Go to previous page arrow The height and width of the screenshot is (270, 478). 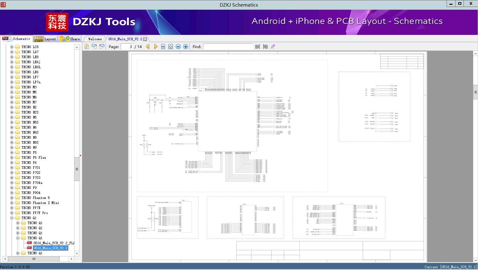coord(148,47)
